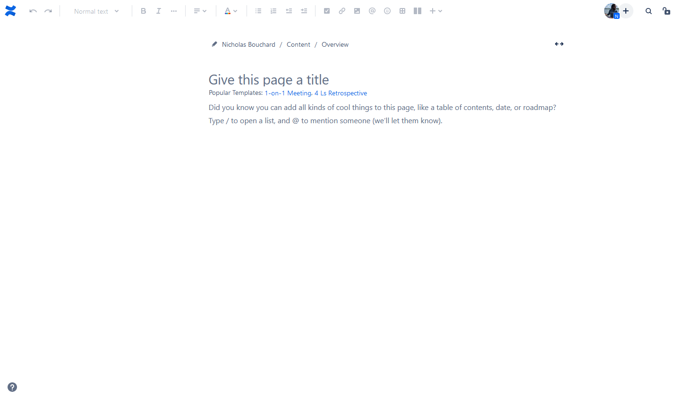Screen dimensions: 674x397
Task: Open the text color dropdown
Action: pyautogui.click(x=230, y=11)
